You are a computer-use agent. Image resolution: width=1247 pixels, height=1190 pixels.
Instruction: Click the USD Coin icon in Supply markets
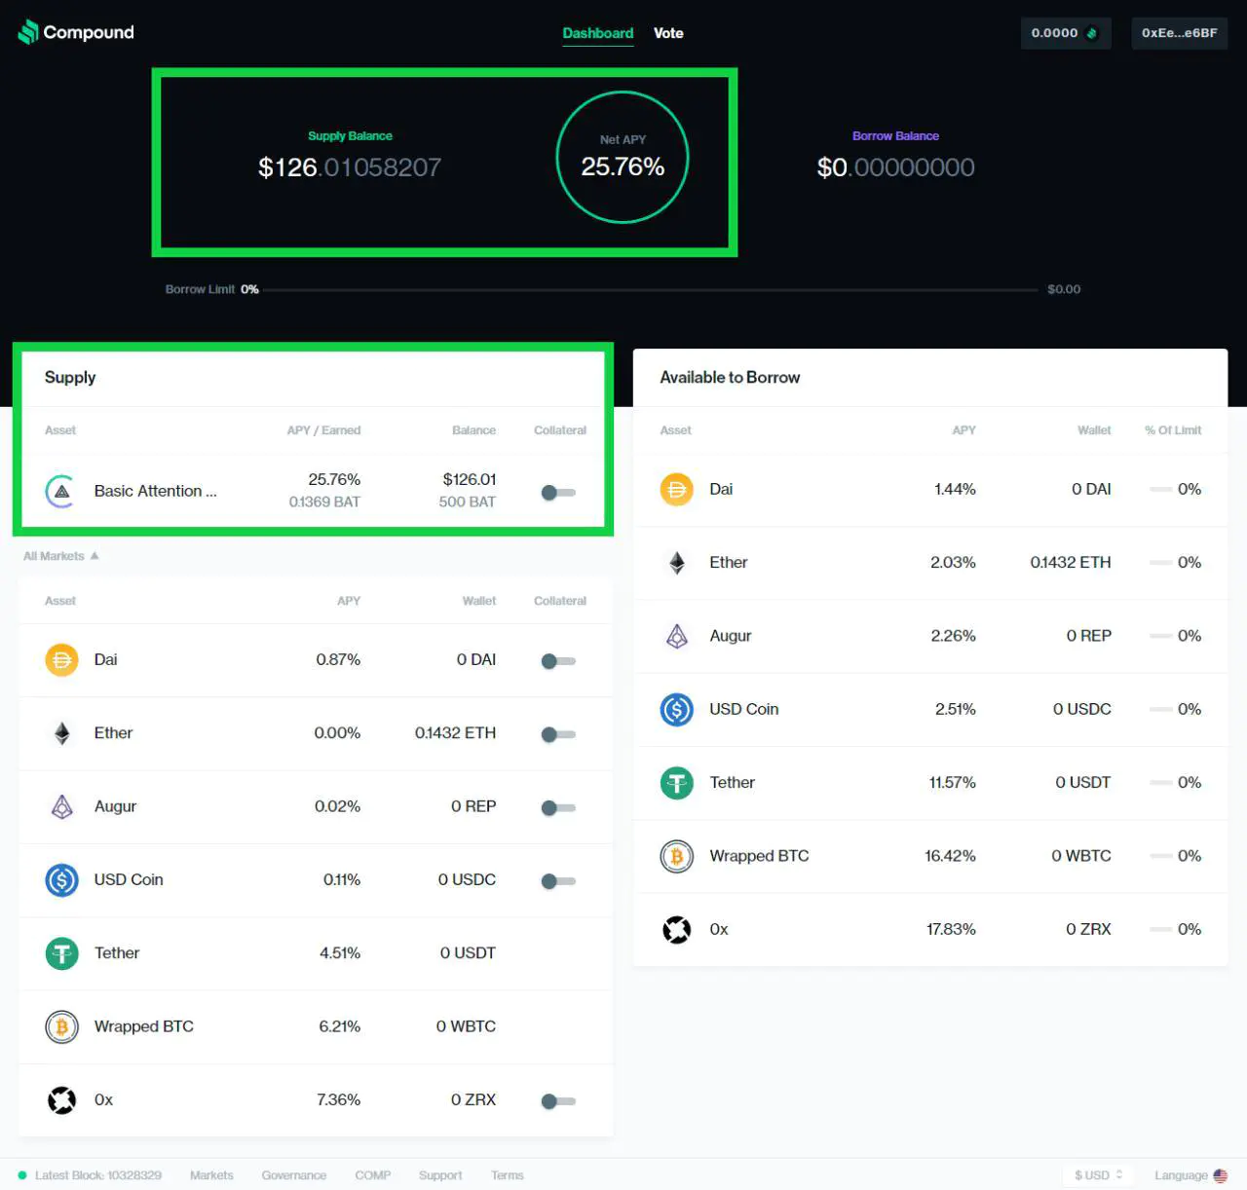click(61, 880)
